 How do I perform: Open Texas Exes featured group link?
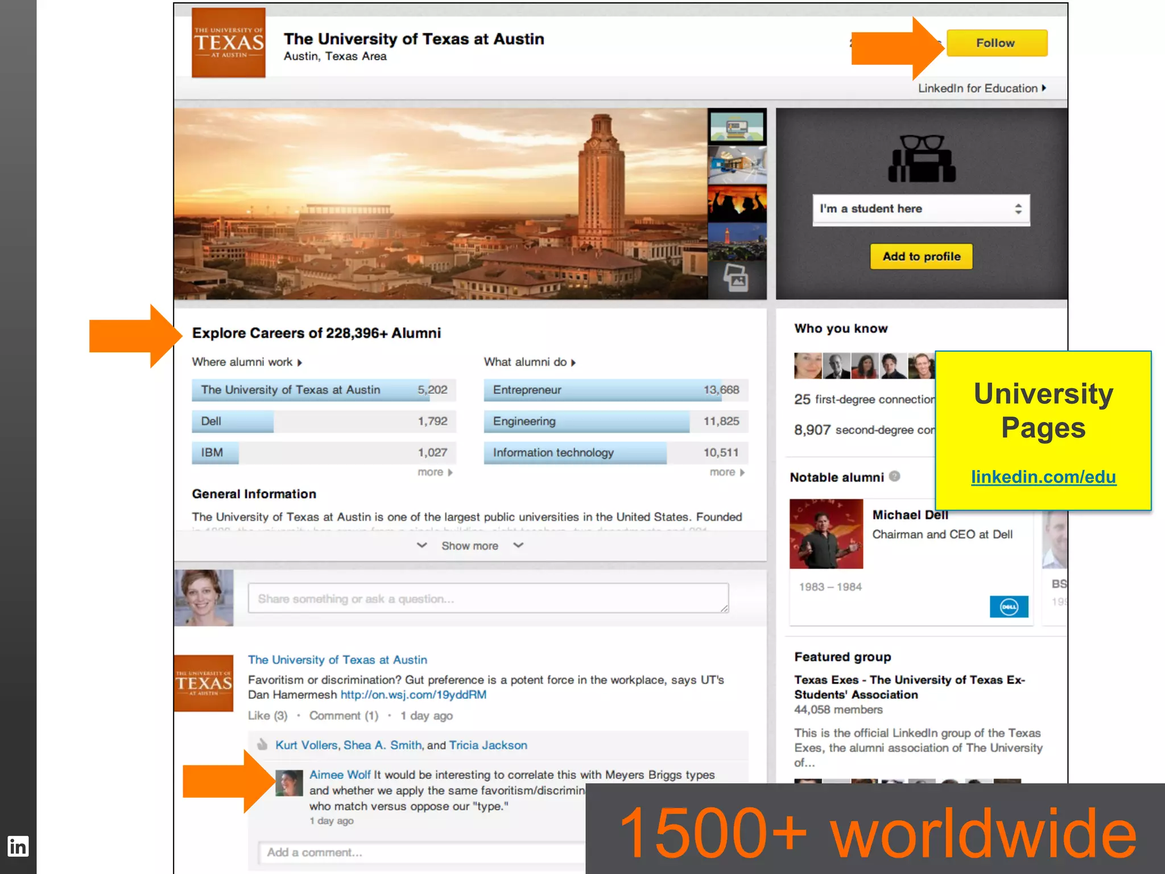pyautogui.click(x=910, y=687)
